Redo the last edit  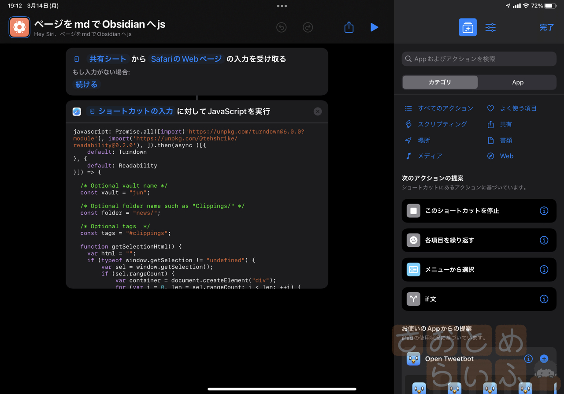pyautogui.click(x=308, y=27)
